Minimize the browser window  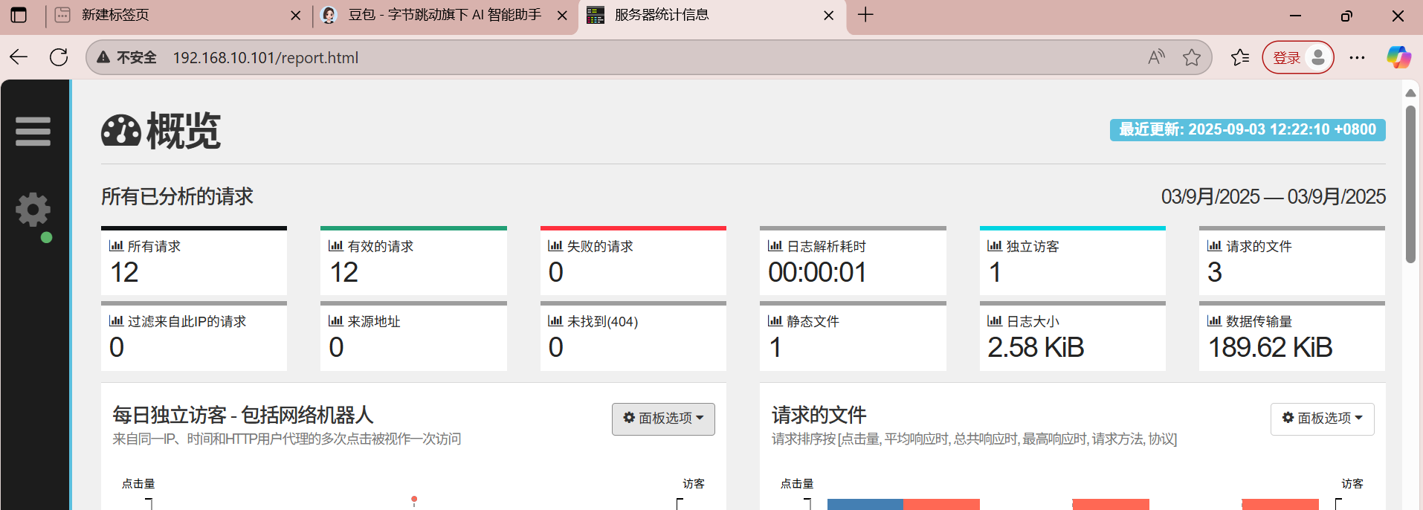click(x=1295, y=16)
